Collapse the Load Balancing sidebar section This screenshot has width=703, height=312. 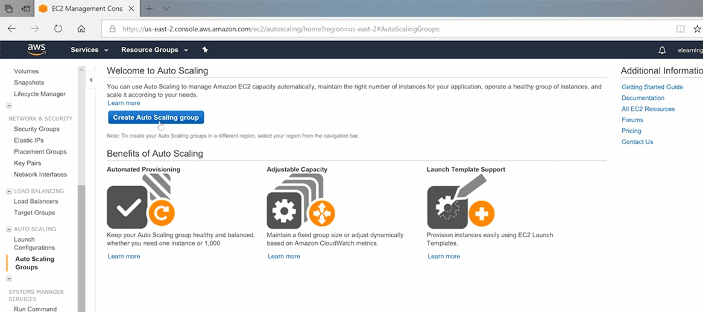pos(9,192)
